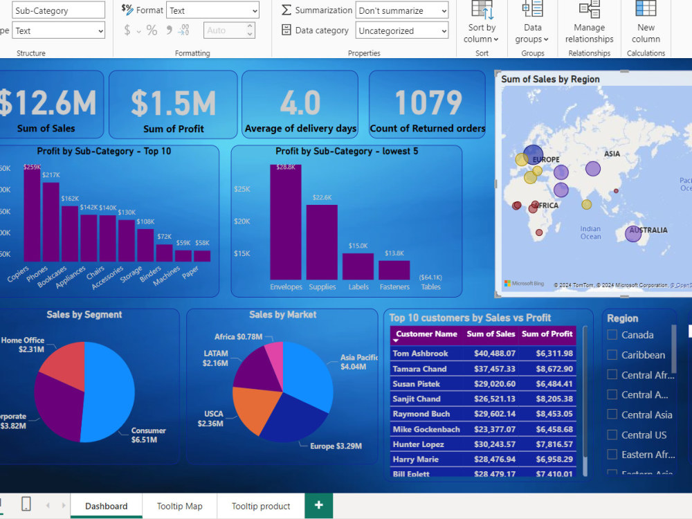Click the Sub-Category name field

pos(58,10)
